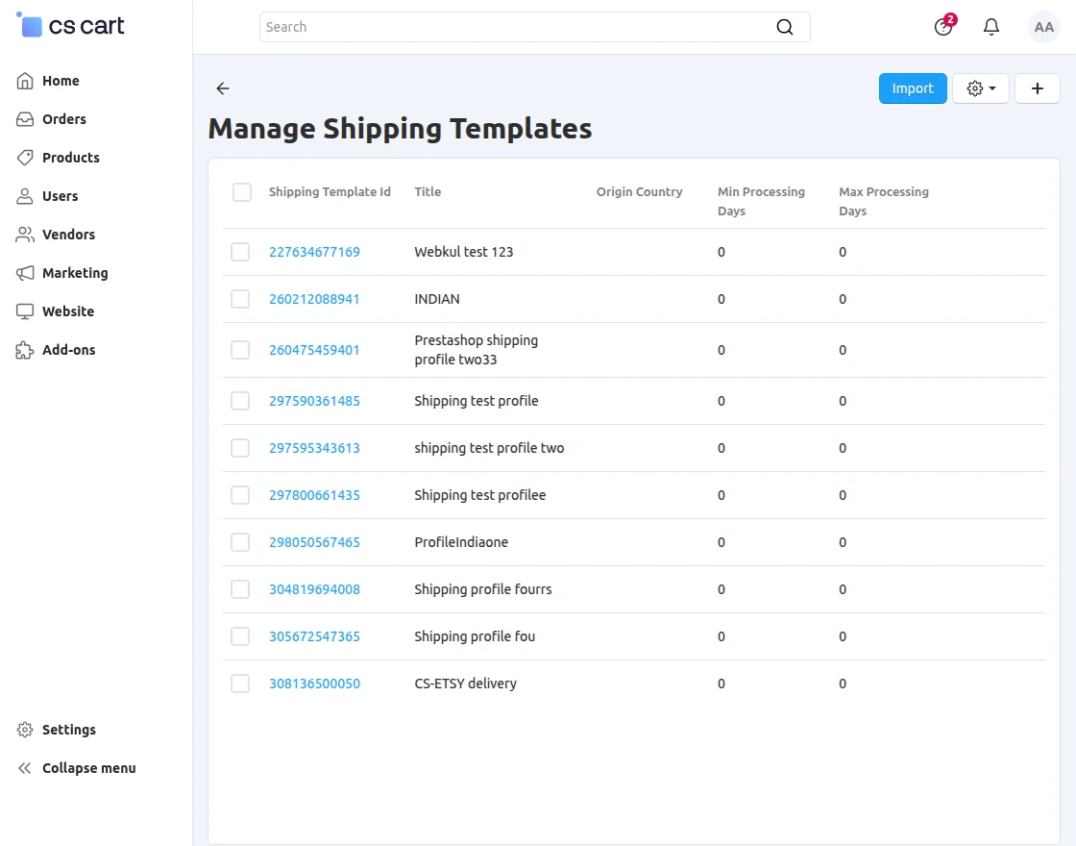Click the Products tag icon
This screenshot has width=1076, height=846.
tap(25, 158)
